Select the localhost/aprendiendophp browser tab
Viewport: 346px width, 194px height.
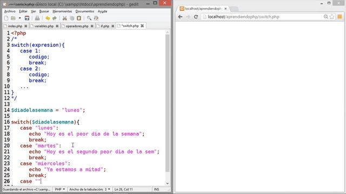203,9
